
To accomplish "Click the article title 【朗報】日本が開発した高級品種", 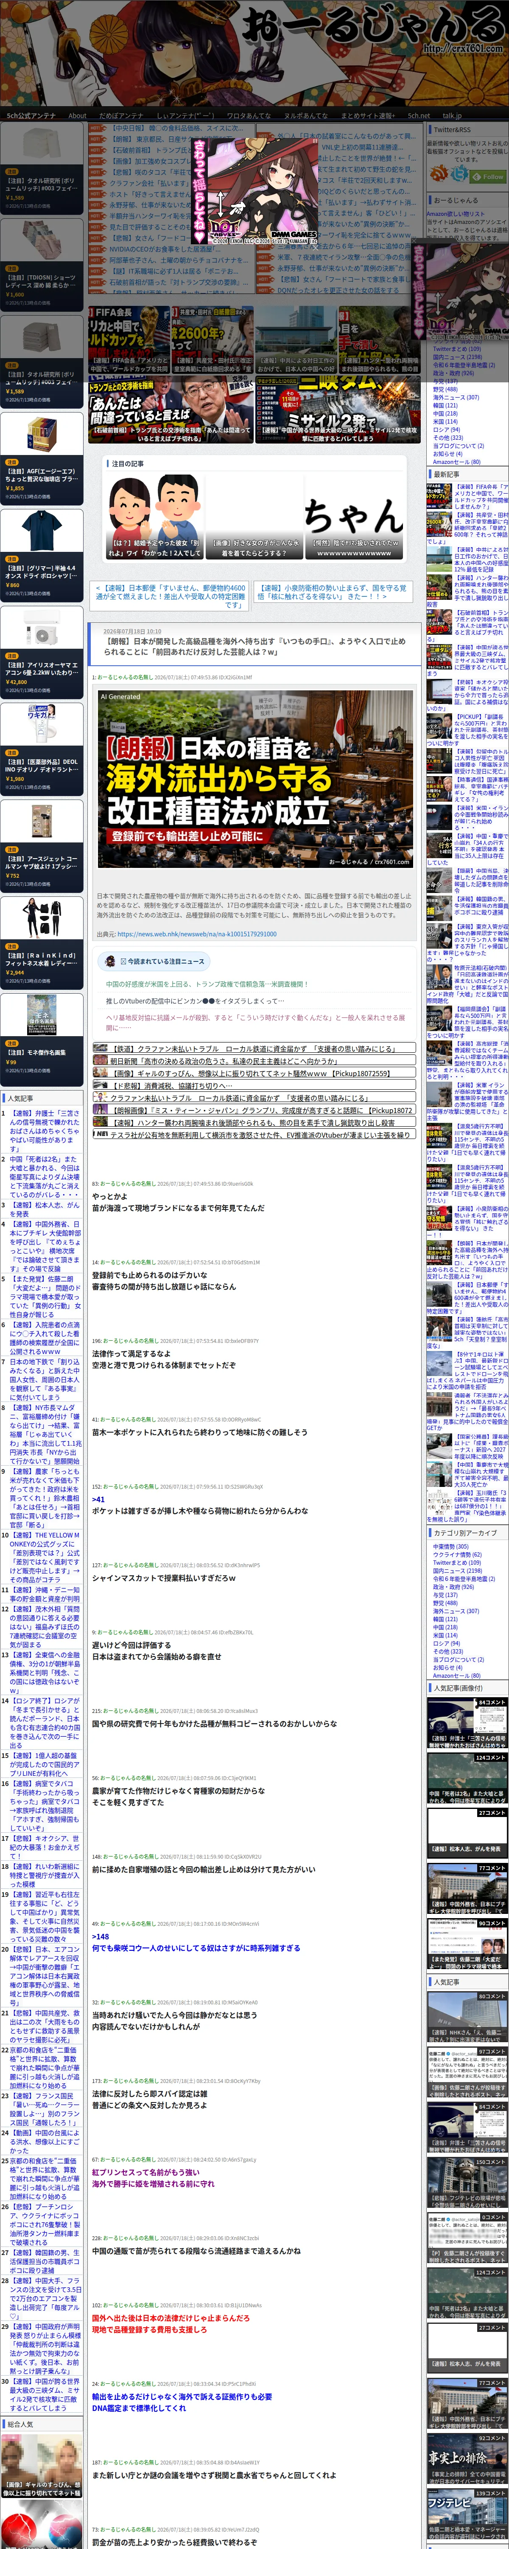I will [x=254, y=646].
